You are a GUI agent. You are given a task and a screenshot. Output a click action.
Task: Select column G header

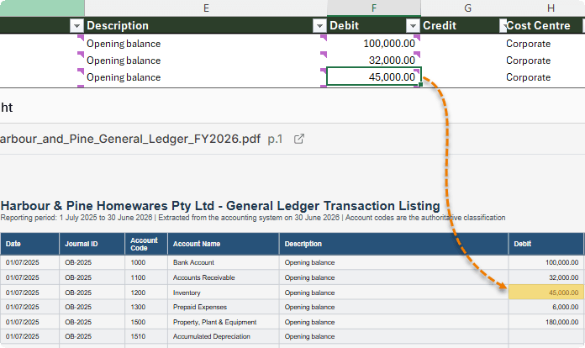point(467,8)
